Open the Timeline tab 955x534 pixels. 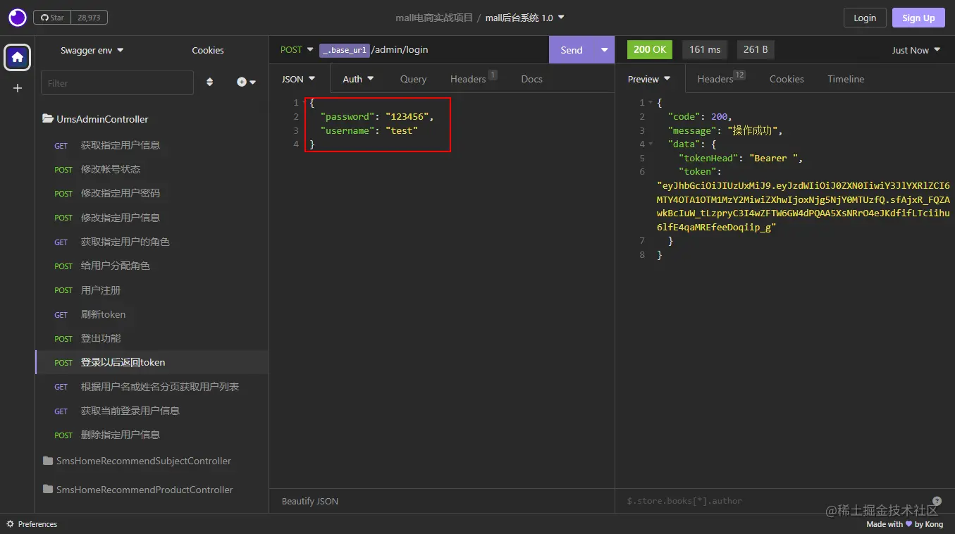click(x=846, y=79)
